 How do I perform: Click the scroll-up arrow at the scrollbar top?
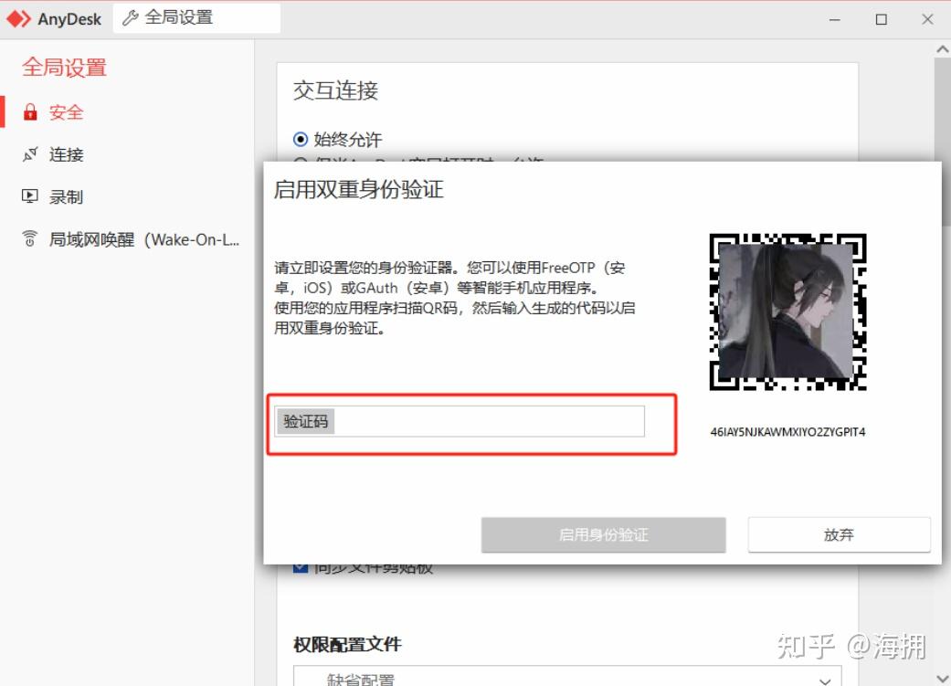pyautogui.click(x=942, y=48)
